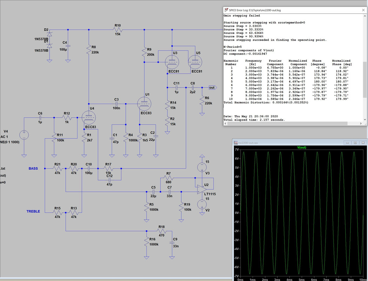Viewport: 368px width, 281px height.
Task: Click the error log horizontal scrollbar thumb
Action: [x=288, y=124]
